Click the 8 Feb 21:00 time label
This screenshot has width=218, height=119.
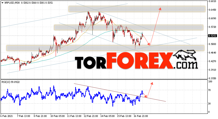click(40, 116)
